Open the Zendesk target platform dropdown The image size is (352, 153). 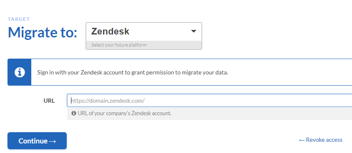click(144, 36)
